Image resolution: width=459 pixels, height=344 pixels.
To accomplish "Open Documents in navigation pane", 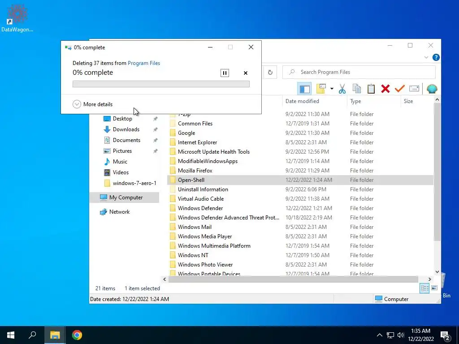I will tap(126, 140).
